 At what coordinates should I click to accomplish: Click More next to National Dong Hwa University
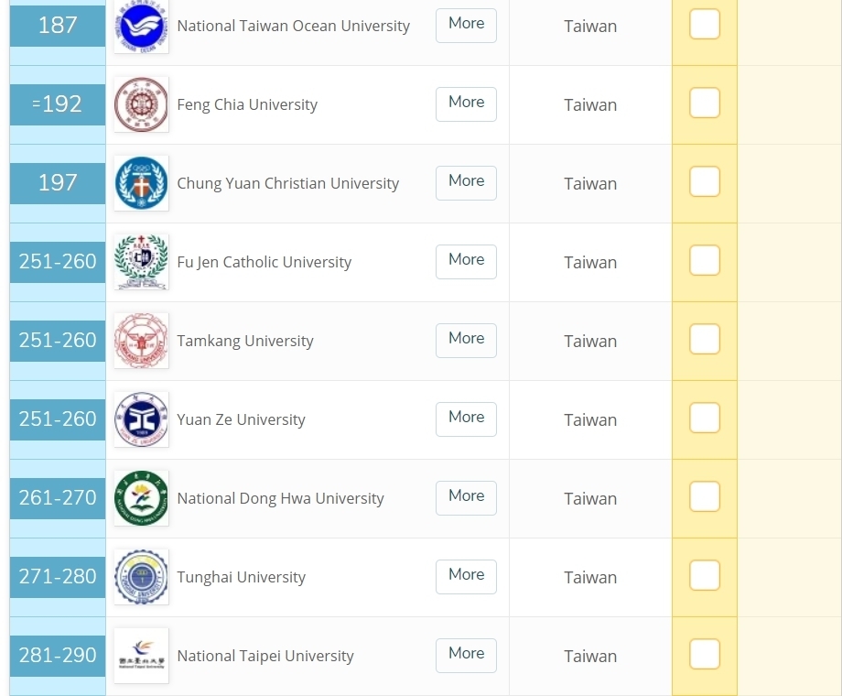[466, 497]
